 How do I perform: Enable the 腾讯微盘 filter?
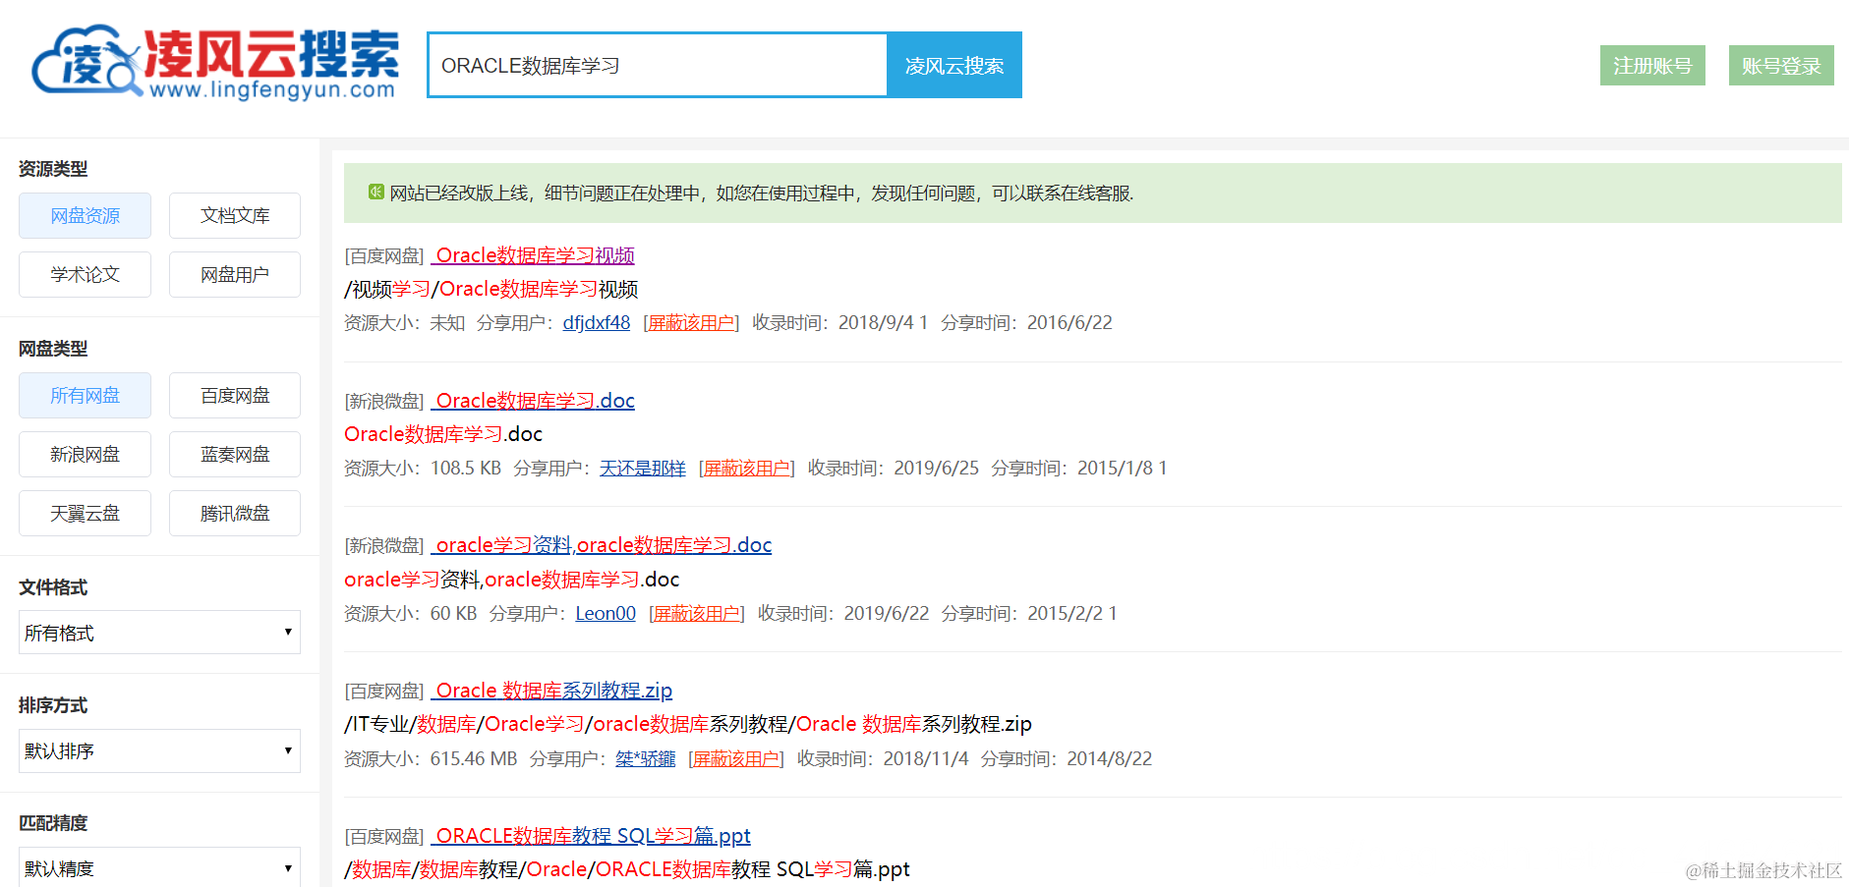[234, 513]
